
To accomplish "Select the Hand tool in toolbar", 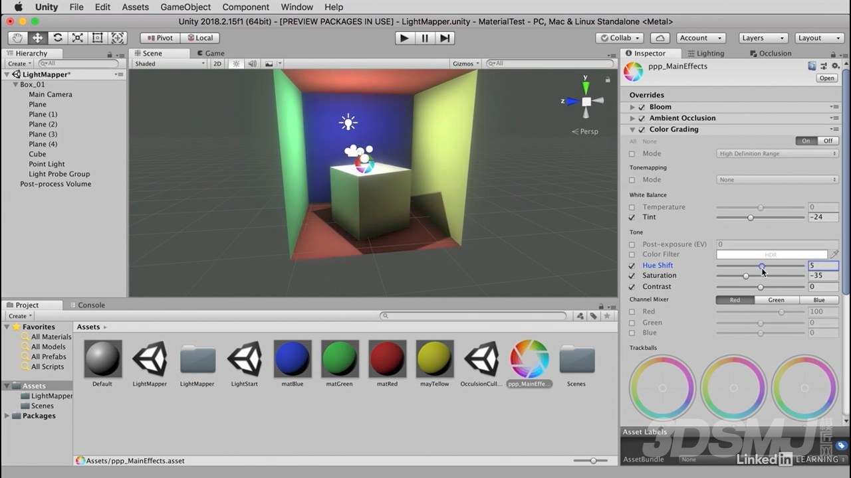I will point(17,38).
